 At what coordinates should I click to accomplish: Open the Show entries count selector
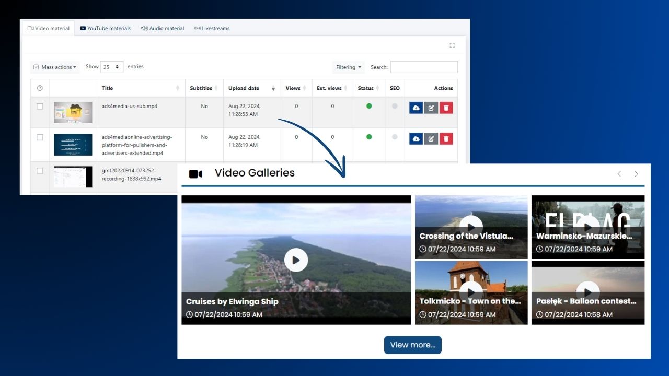coord(112,67)
